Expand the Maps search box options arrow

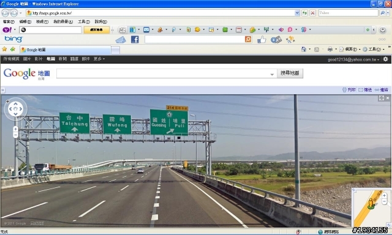coord(272,74)
